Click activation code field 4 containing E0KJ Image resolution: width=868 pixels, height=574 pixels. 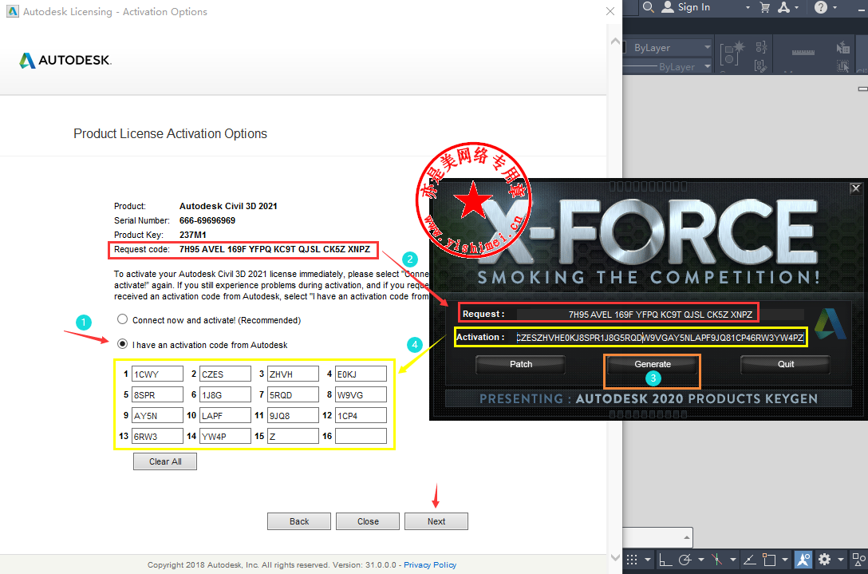361,374
